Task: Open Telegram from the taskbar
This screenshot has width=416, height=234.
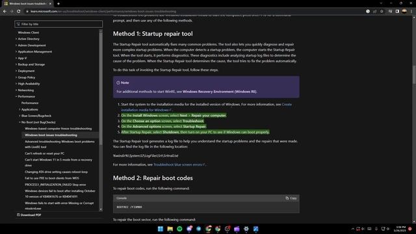Action: [199, 229]
